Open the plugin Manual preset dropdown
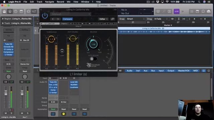The image size is (214, 120). click(x=71, y=14)
